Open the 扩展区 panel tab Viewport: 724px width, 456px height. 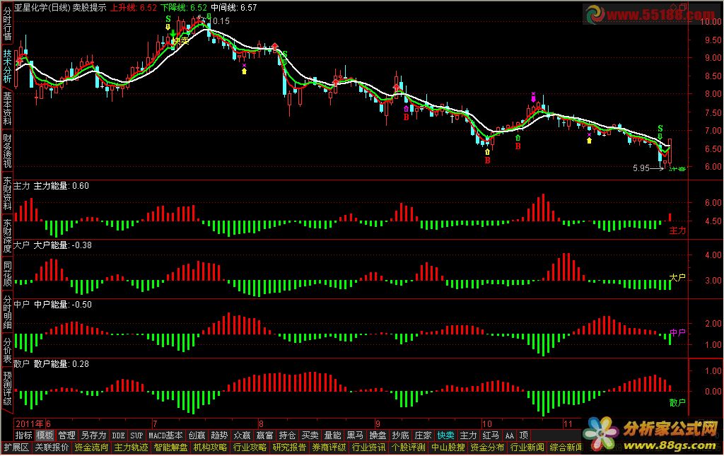17,448
